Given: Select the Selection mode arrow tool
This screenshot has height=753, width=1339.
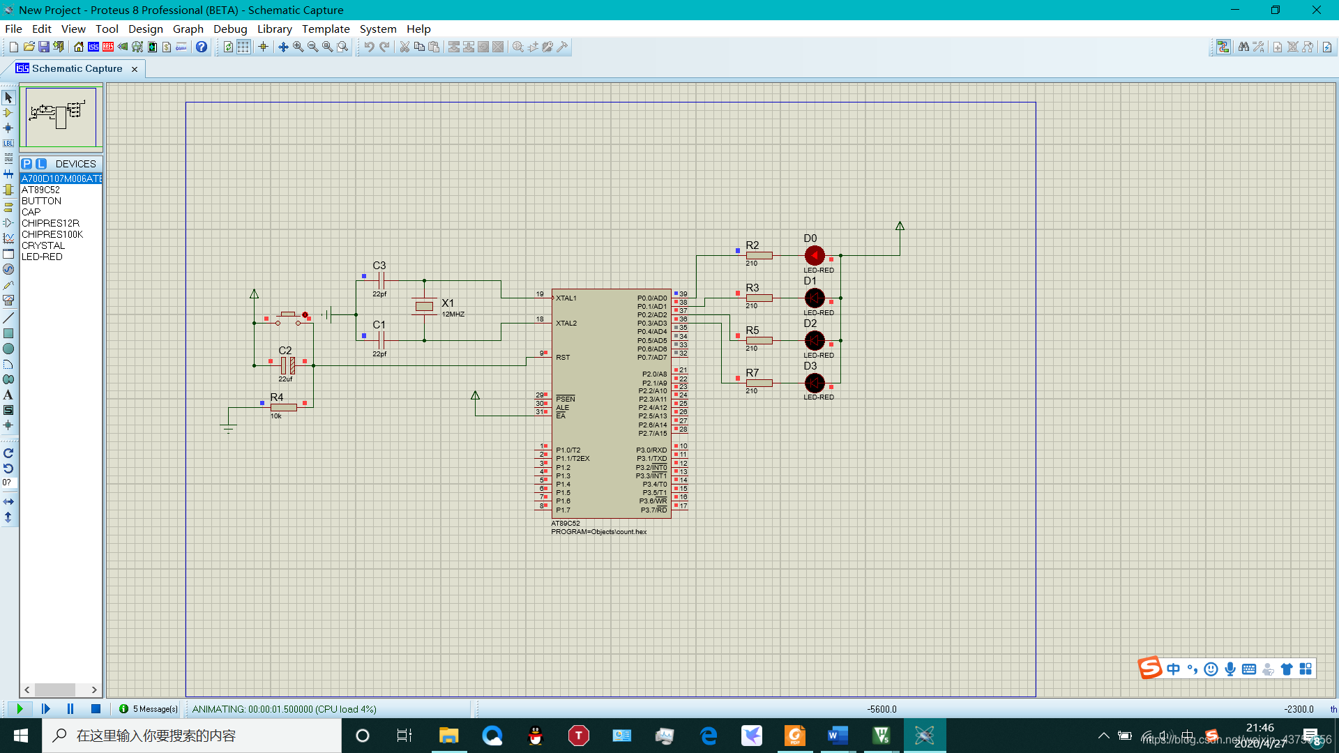Looking at the screenshot, I should (x=8, y=98).
